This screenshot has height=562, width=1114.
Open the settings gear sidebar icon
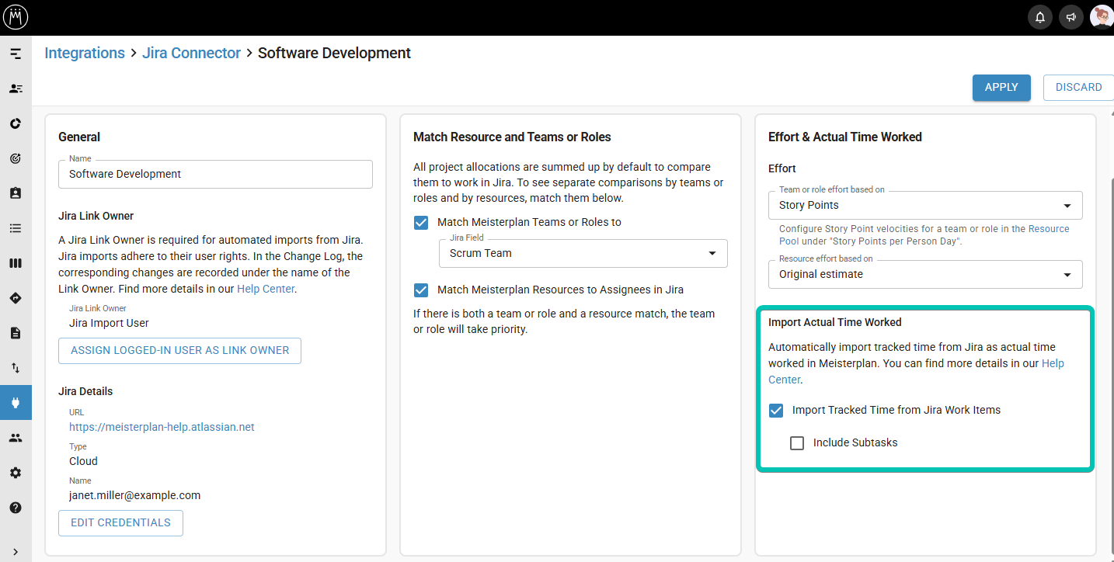point(16,473)
